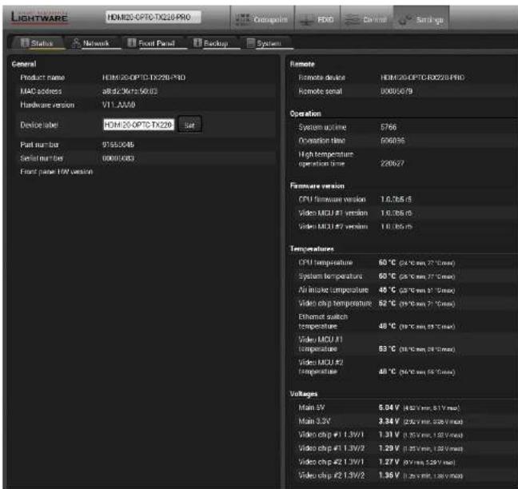Open the EDID tab
Screen dimensions: 518x489
pos(317,19)
